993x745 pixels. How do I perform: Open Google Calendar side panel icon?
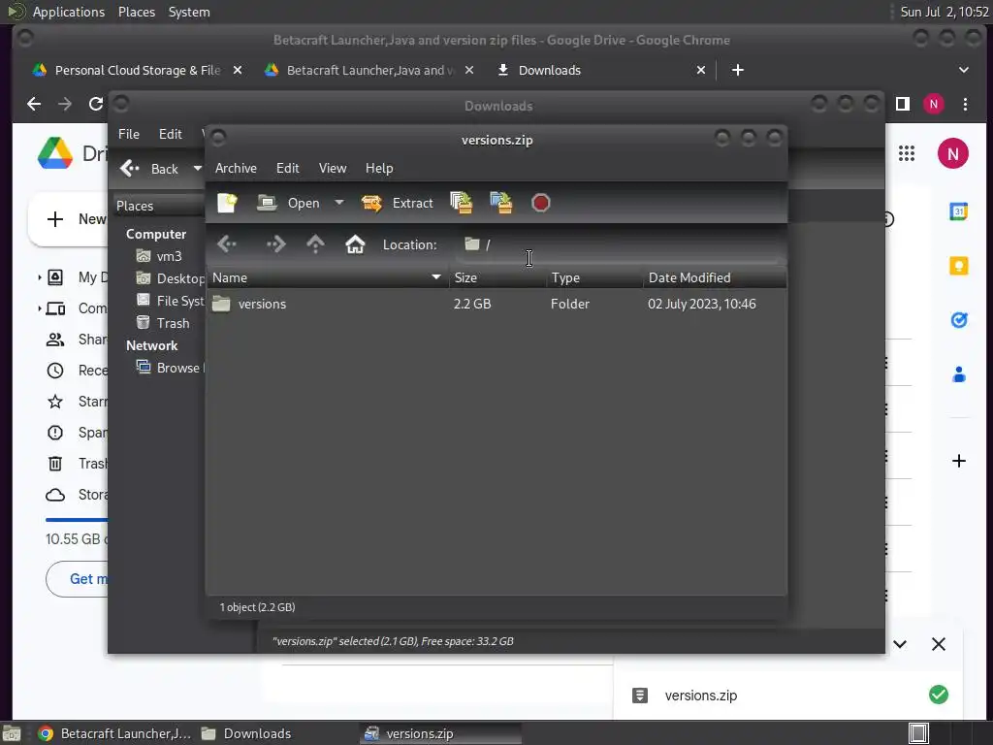click(x=959, y=211)
